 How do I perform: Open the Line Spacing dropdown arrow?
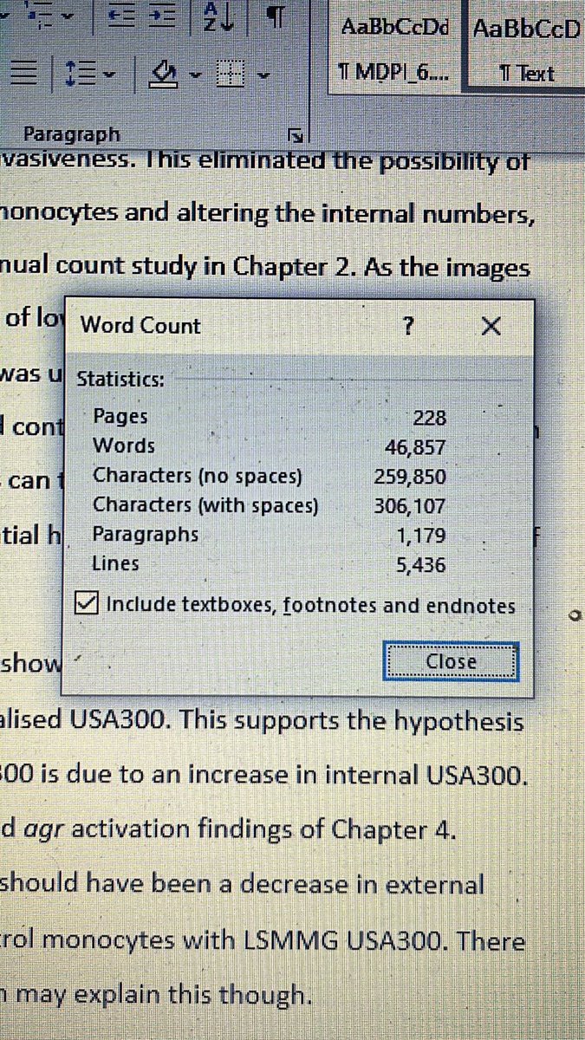pyautogui.click(x=109, y=76)
